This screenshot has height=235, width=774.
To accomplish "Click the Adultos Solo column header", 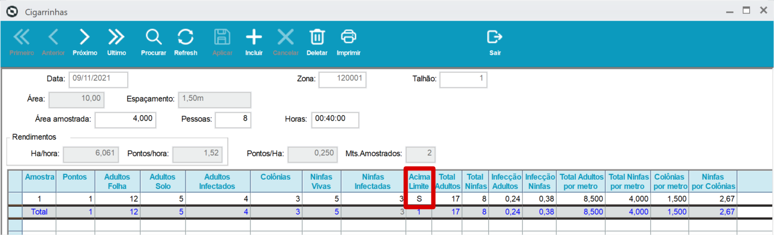I will pyautogui.click(x=162, y=181).
